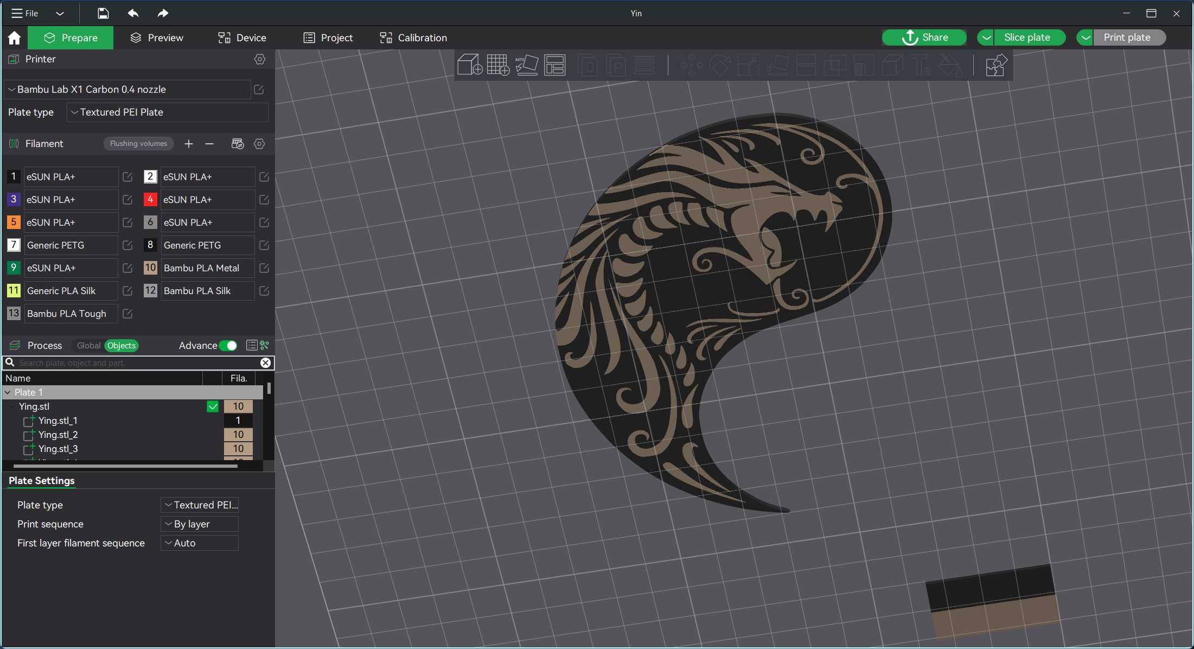Viewport: 1194px width, 649px height.
Task: Click the Add plate icon
Action: click(498, 65)
